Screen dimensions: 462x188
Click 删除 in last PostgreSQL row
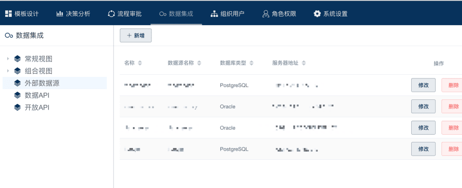(x=452, y=149)
